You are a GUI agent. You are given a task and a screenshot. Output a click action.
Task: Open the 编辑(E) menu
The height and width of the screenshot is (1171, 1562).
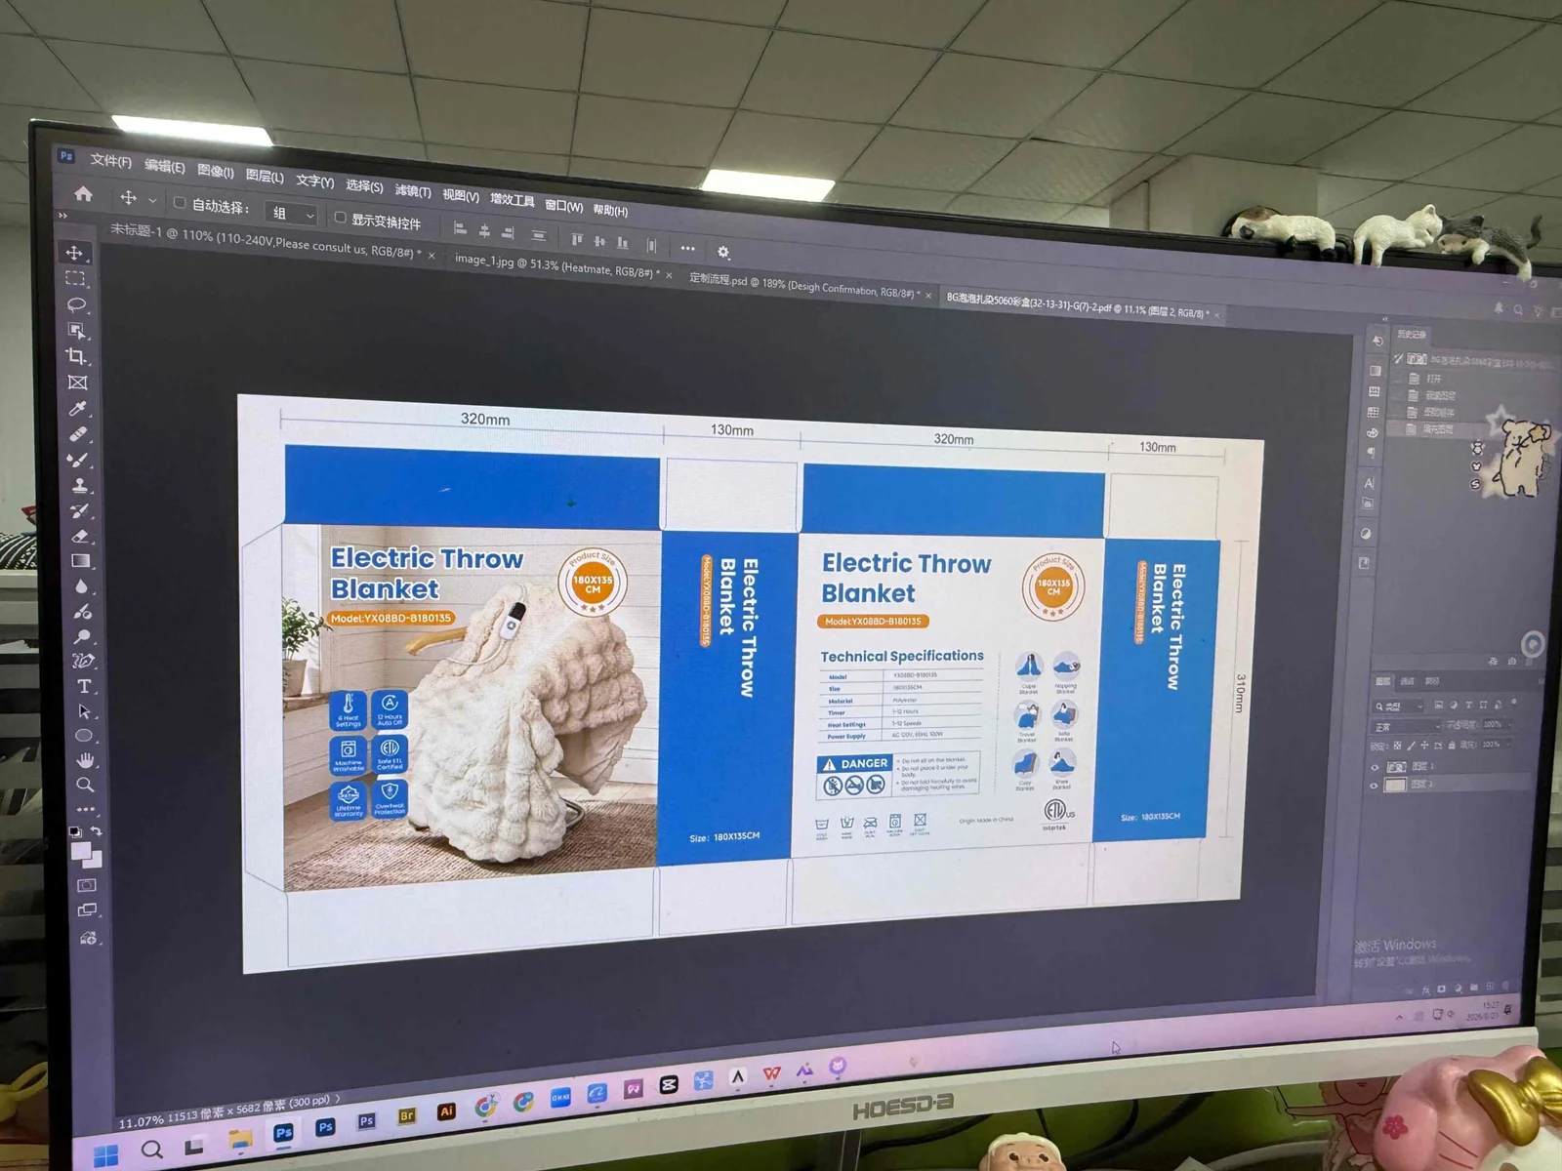point(164,166)
